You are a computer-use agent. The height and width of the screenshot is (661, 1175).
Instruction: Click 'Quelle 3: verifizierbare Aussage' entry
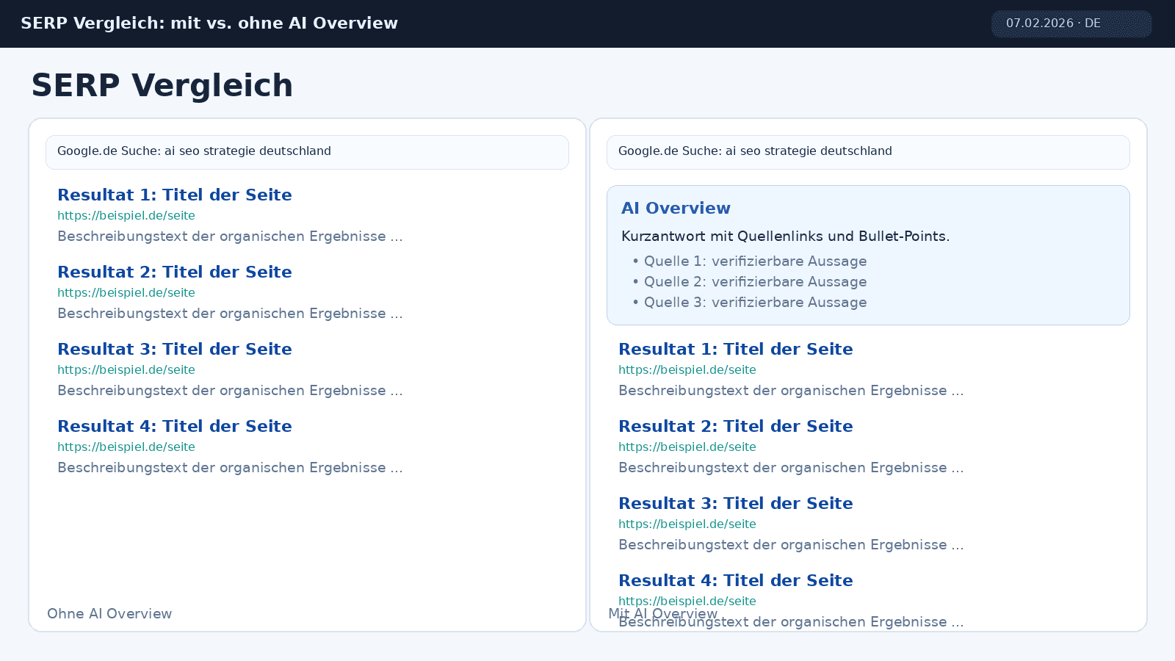coord(755,302)
